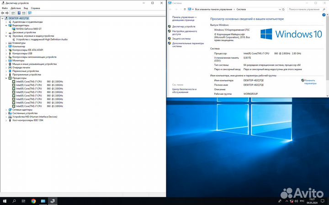This screenshot has width=329, height=205.
Task: Expand the Контроллеры USB node
Action: pos(6,53)
